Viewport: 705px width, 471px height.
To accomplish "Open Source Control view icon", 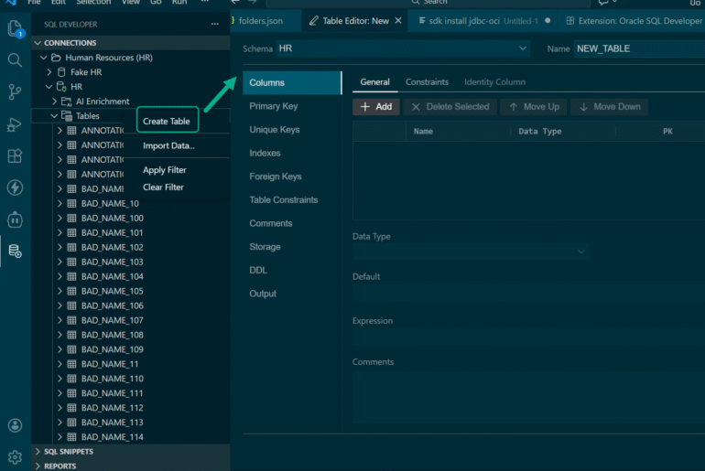I will click(15, 91).
